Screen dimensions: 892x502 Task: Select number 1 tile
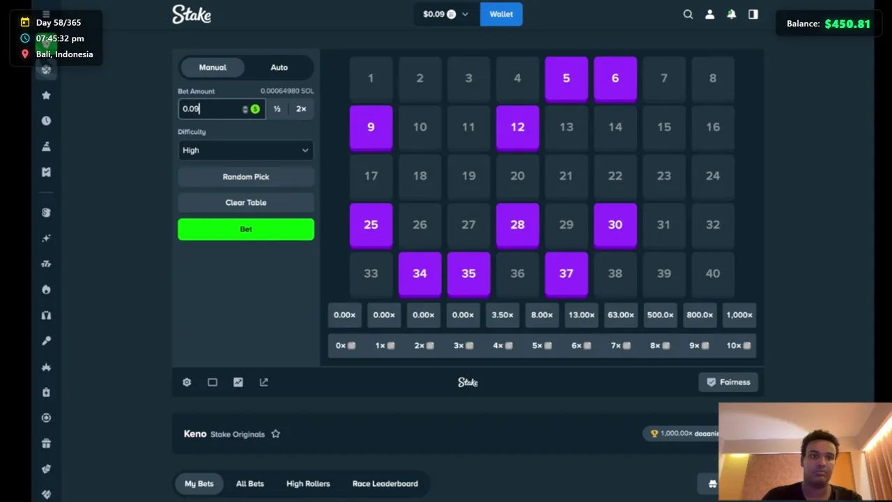coord(371,79)
